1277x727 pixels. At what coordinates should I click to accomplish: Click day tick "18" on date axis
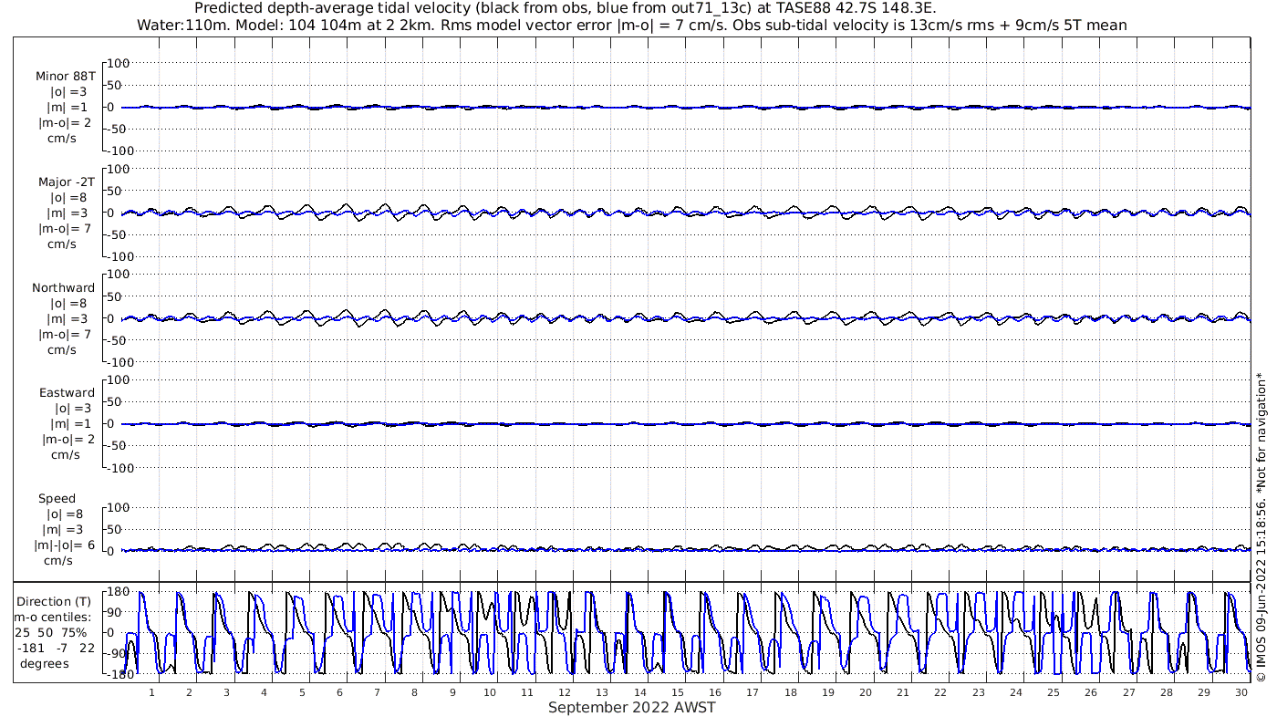(790, 693)
